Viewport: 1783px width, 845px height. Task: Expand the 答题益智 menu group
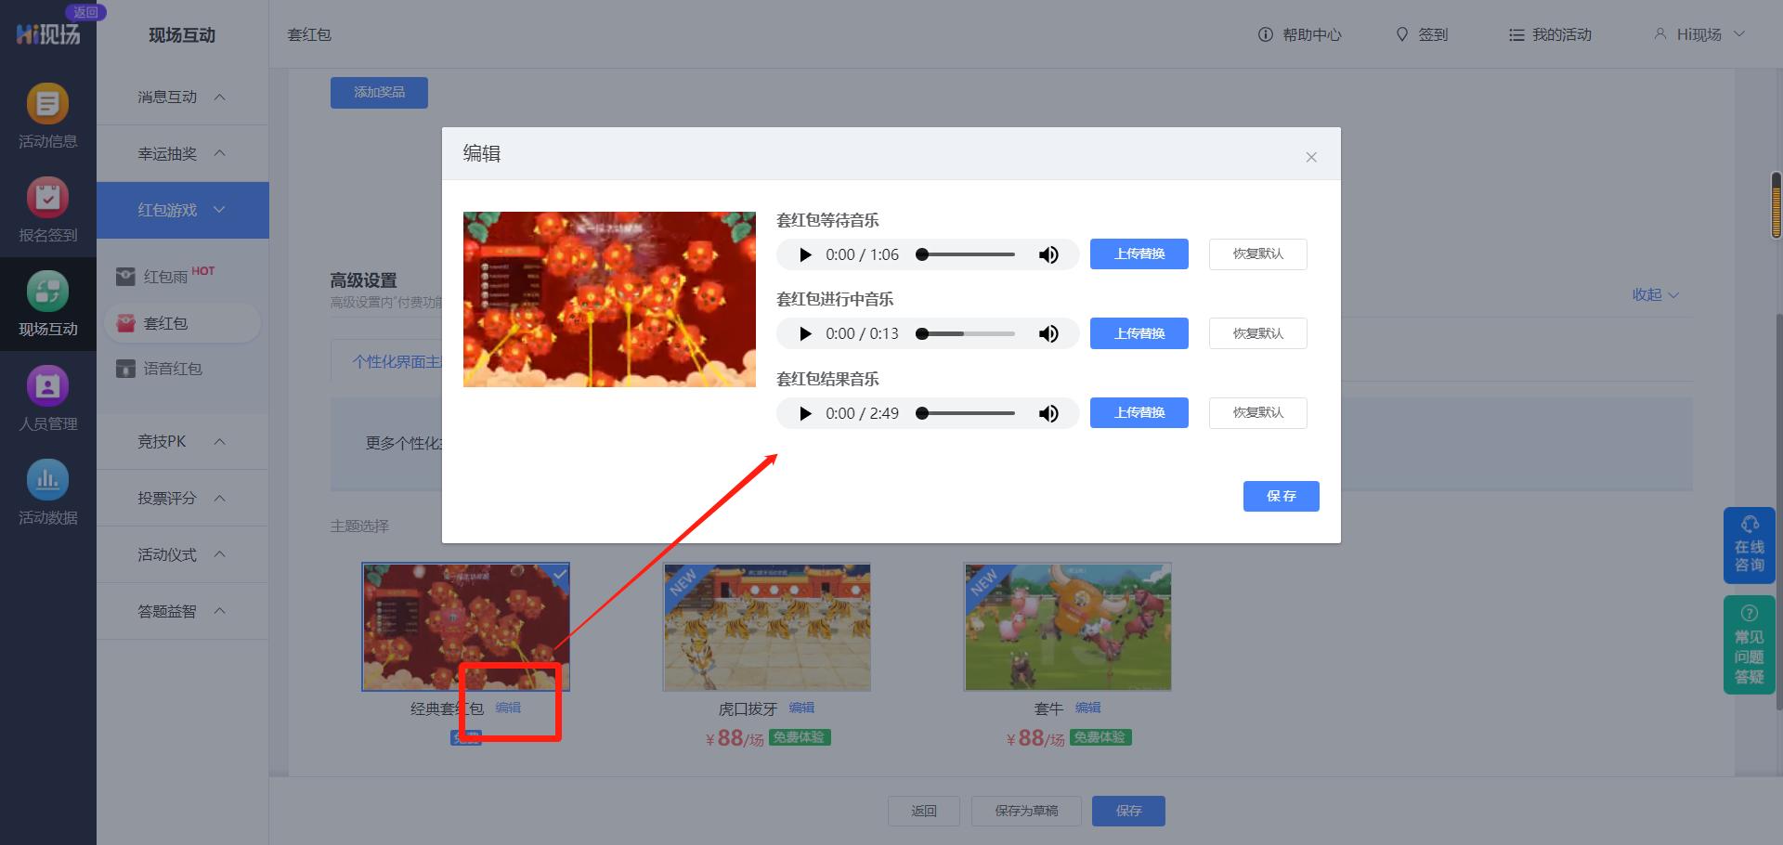tap(182, 611)
